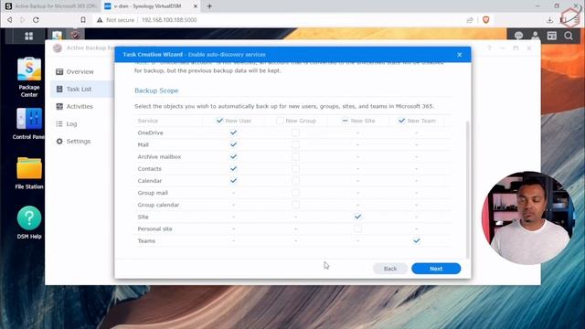Click the Teams row label

tap(146, 241)
